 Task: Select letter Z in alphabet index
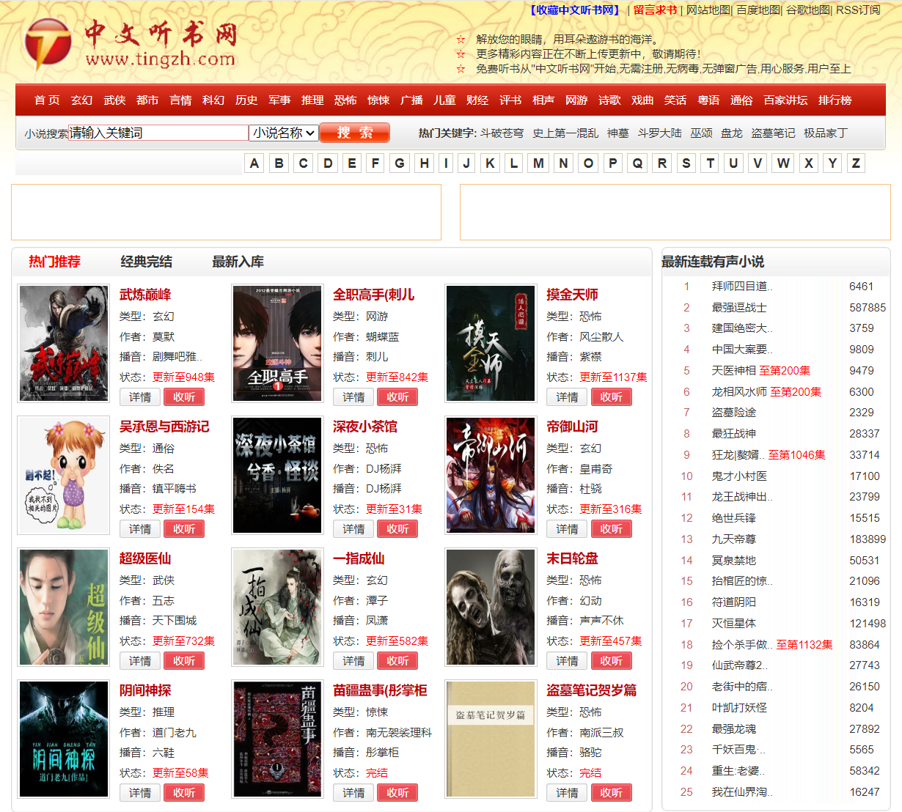[855, 163]
